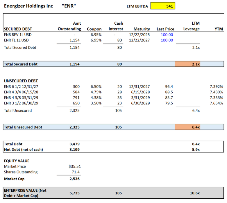
Task: Click the 6/15/2028 maturity date
Action: click(x=140, y=92)
